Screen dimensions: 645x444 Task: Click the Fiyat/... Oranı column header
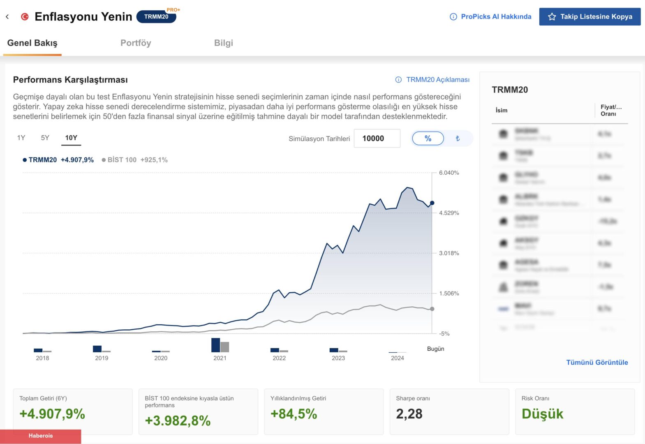[611, 110]
